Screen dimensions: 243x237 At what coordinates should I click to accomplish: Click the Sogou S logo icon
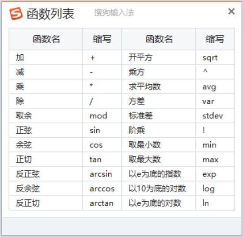(x=16, y=14)
